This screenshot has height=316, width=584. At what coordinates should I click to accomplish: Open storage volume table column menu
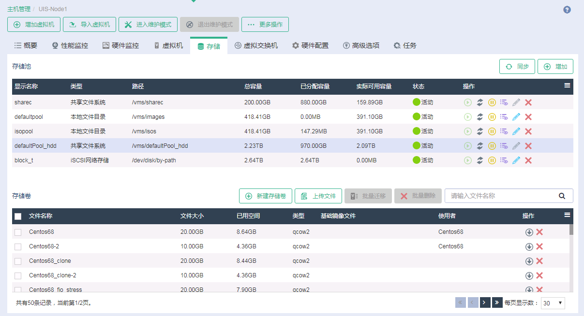tap(567, 215)
